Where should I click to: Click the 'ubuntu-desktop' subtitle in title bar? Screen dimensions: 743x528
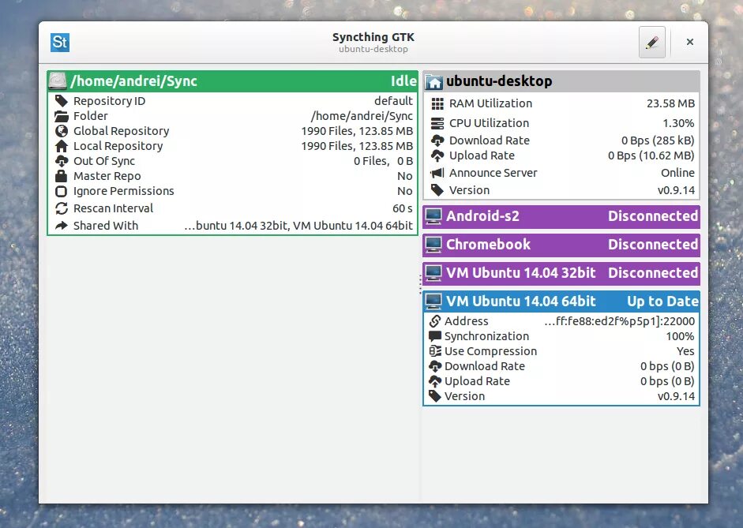coord(373,49)
